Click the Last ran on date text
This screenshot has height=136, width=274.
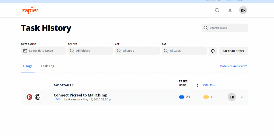tap(89, 99)
